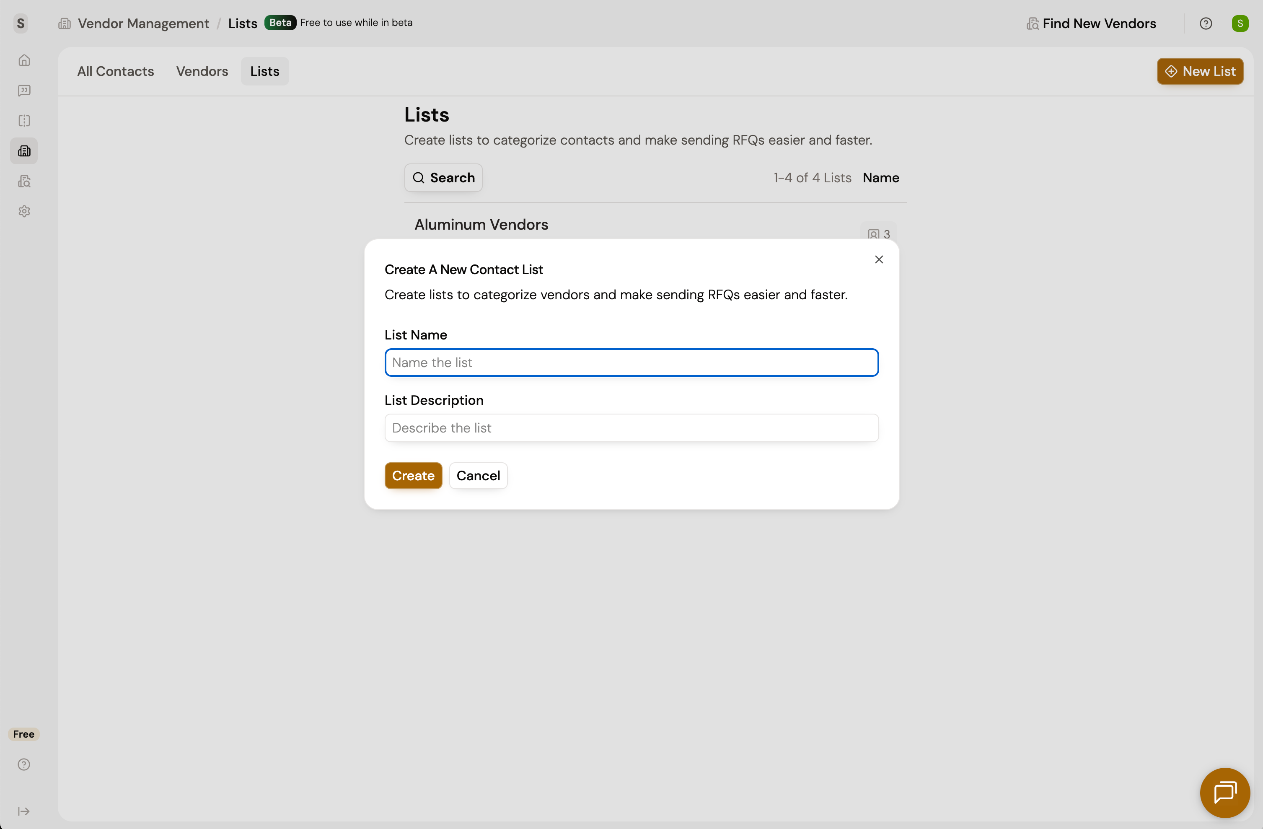Image resolution: width=1263 pixels, height=829 pixels.
Task: Open the vendor search sidebar icon
Action: click(x=24, y=181)
